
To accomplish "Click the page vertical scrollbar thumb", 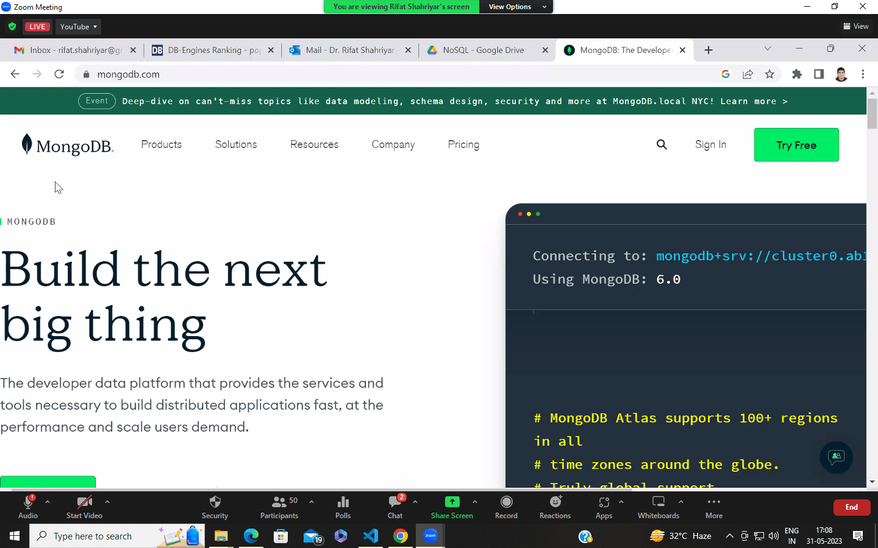I will pos(872,113).
